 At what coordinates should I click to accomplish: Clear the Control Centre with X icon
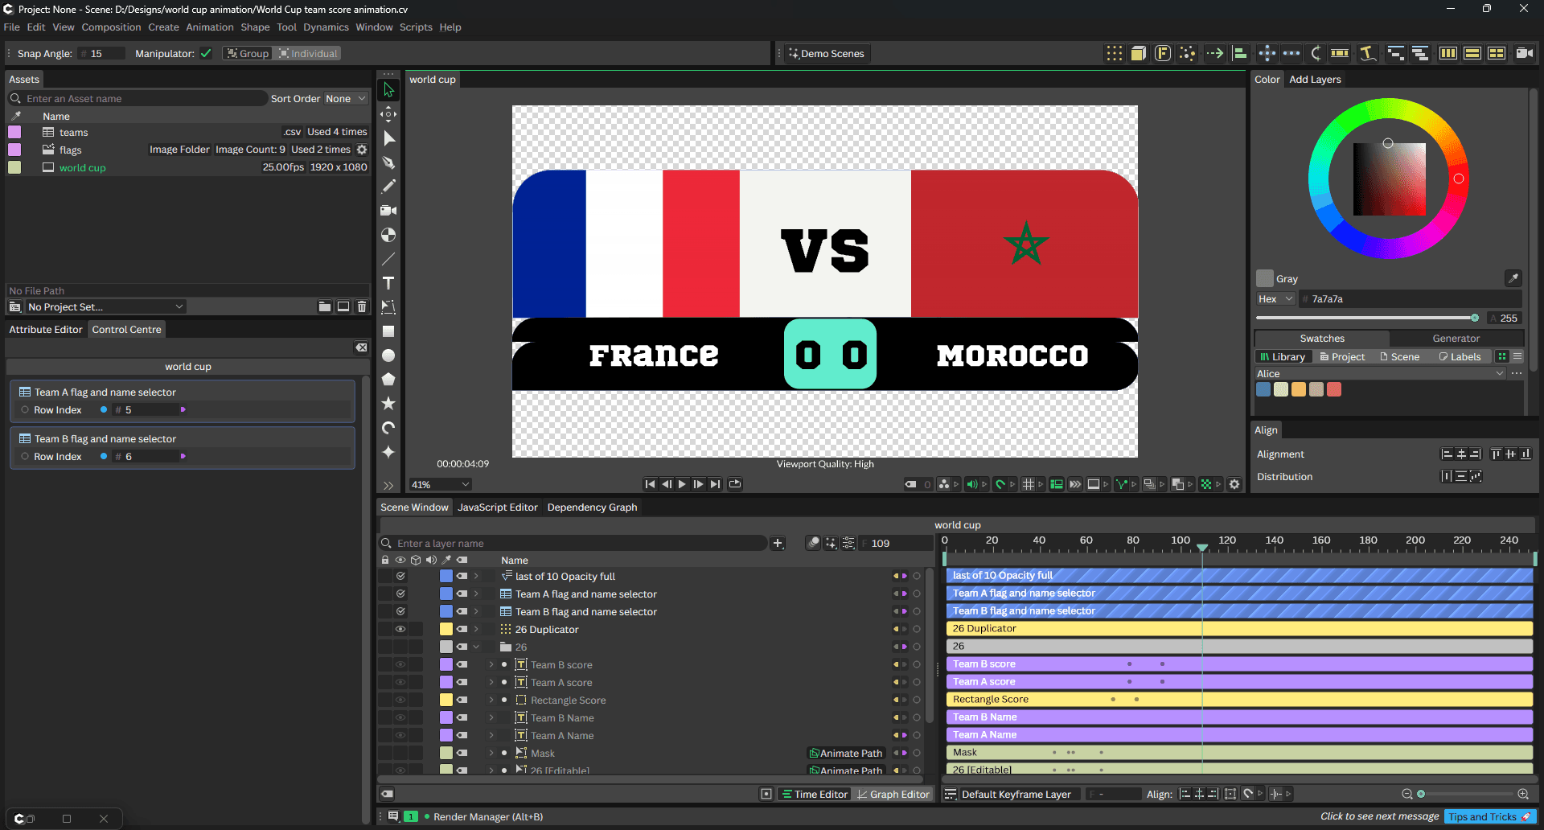361,347
